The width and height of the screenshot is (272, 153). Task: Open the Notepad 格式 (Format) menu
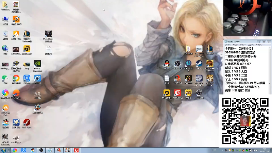pos(243,45)
